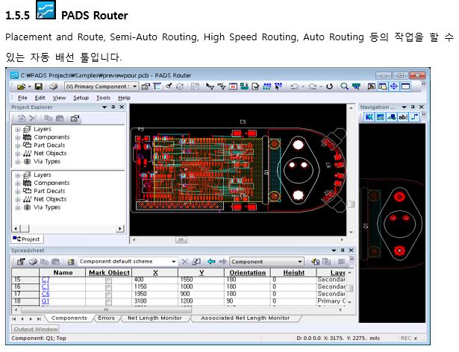The width and height of the screenshot is (459, 352).
Task: Open the Routing Editing toolbar icon
Action: pyautogui.click(x=222, y=87)
